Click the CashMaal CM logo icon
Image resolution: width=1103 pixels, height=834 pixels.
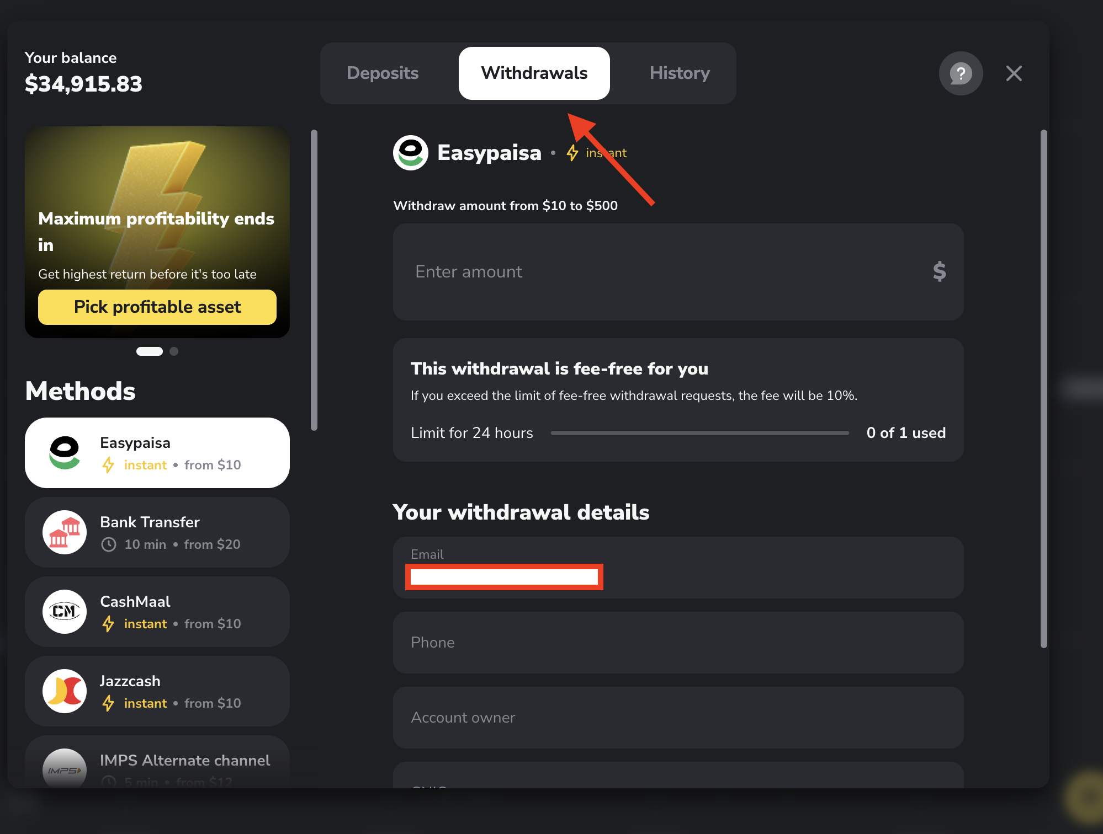(65, 612)
